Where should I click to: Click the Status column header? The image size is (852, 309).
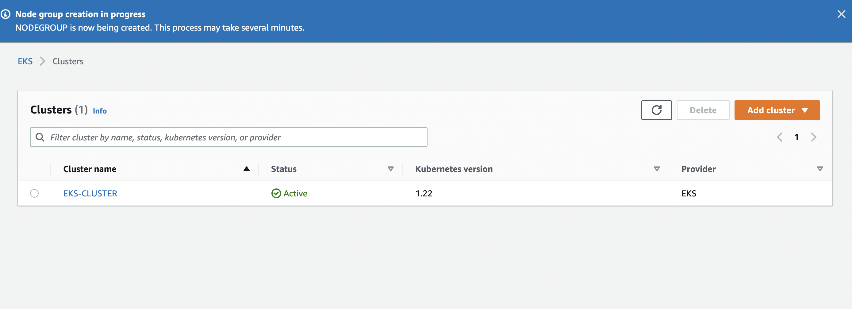click(283, 169)
